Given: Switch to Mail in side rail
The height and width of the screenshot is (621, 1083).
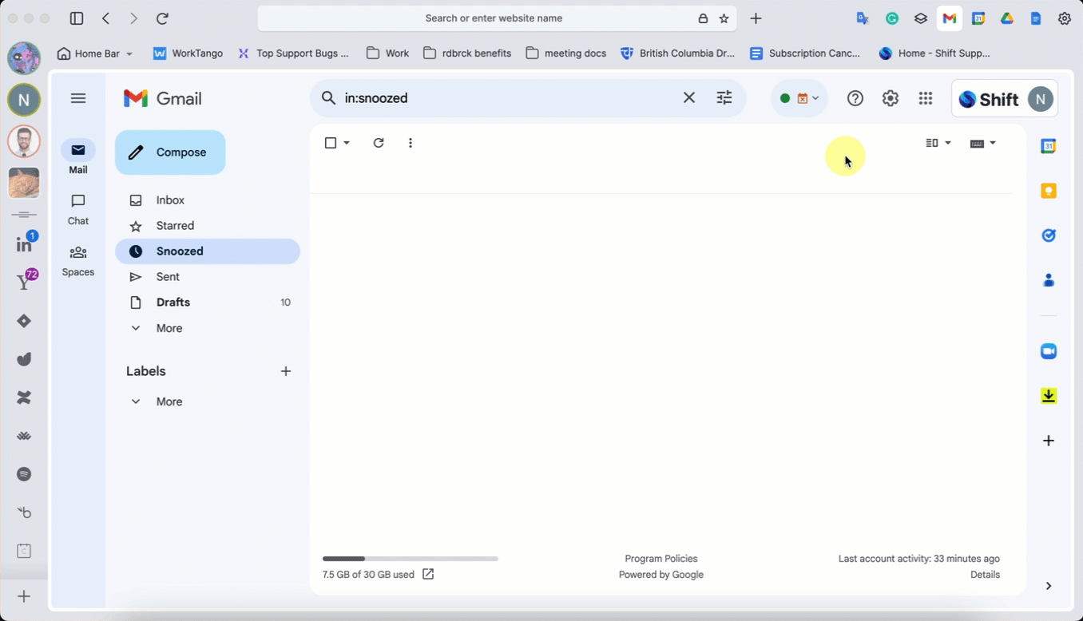Looking at the screenshot, I should 78,157.
